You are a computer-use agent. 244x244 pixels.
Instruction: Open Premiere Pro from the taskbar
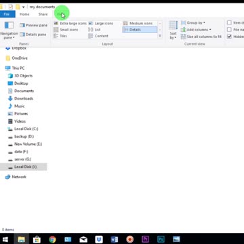(145, 239)
